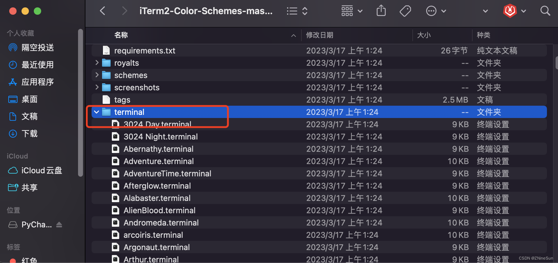Image resolution: width=558 pixels, height=263 pixels.
Task: Expand the royalts folder
Action: click(x=97, y=63)
